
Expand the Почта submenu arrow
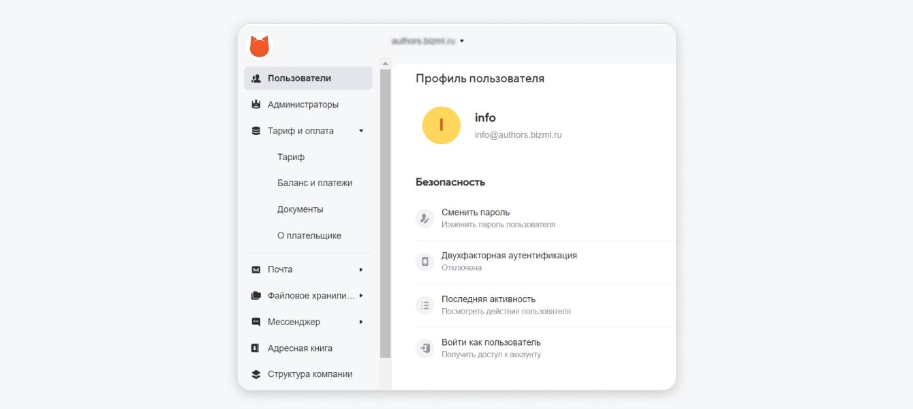point(361,270)
